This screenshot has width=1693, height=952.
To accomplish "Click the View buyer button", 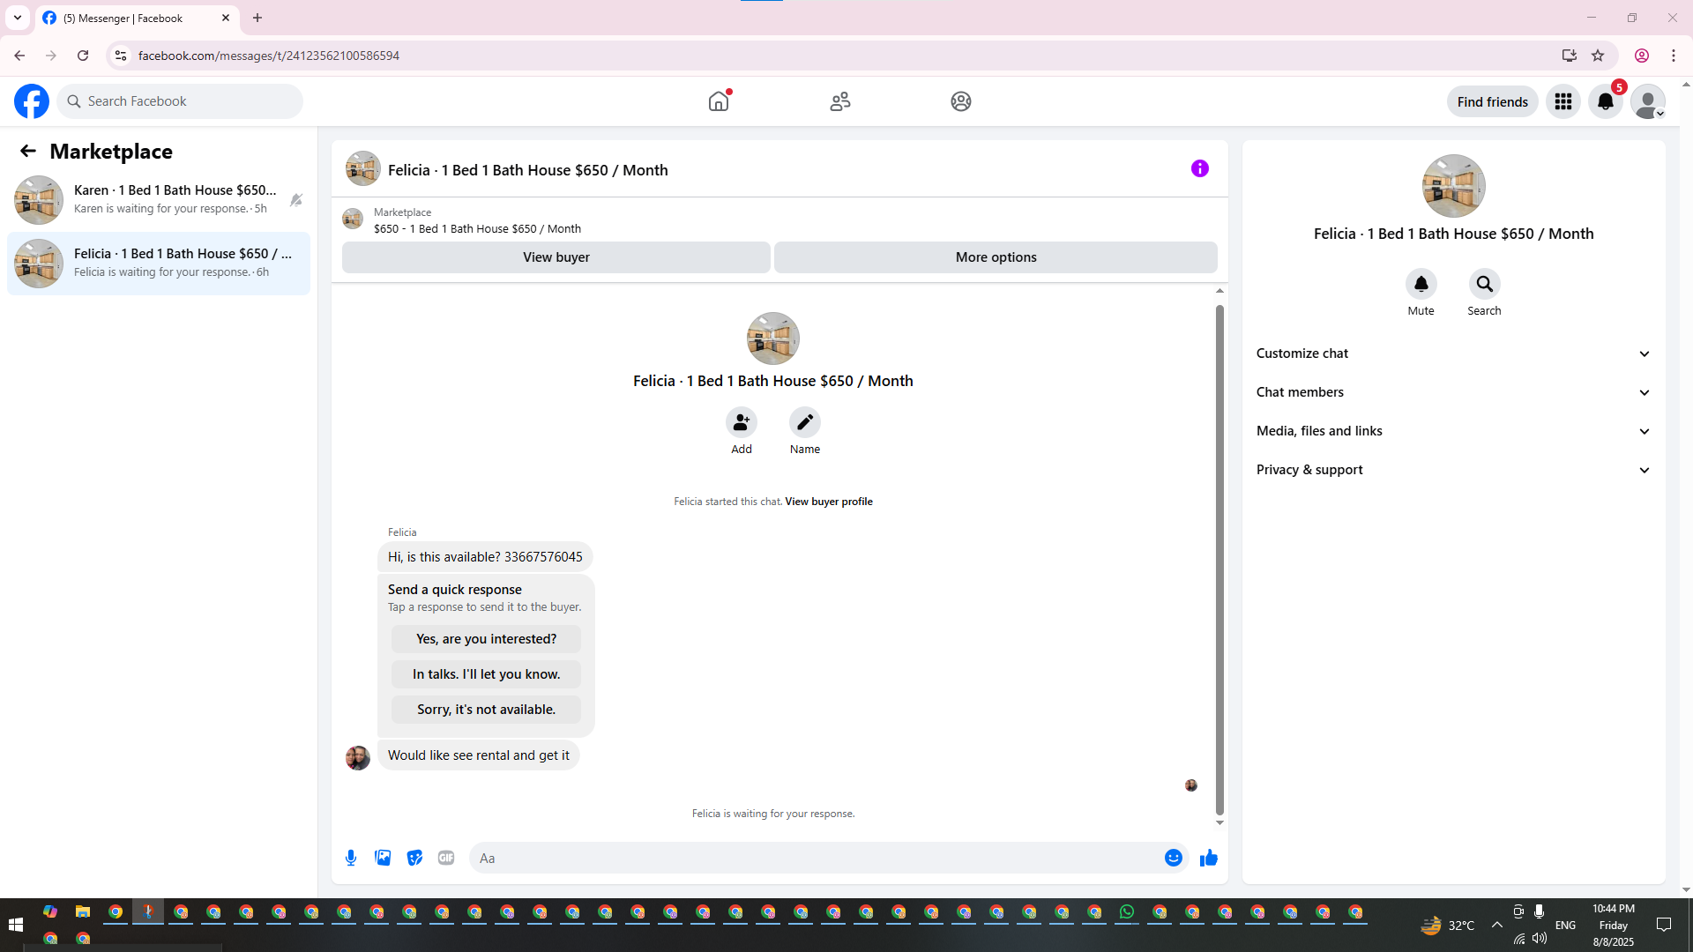I will click(556, 257).
